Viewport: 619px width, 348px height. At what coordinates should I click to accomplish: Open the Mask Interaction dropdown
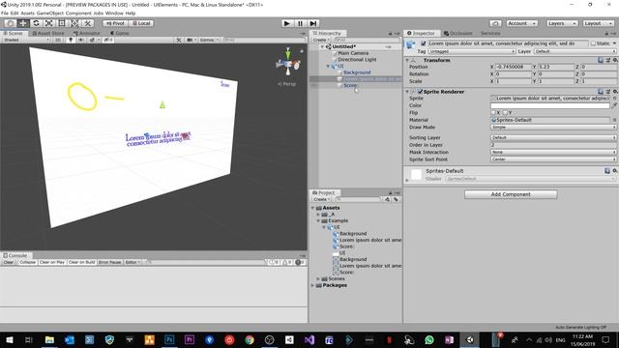click(553, 152)
